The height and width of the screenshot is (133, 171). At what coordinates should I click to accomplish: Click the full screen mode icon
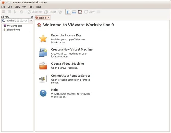pos(80,12)
